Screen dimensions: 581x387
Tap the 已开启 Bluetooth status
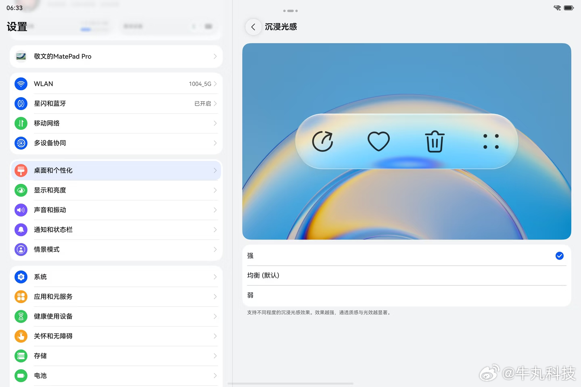[x=203, y=104]
